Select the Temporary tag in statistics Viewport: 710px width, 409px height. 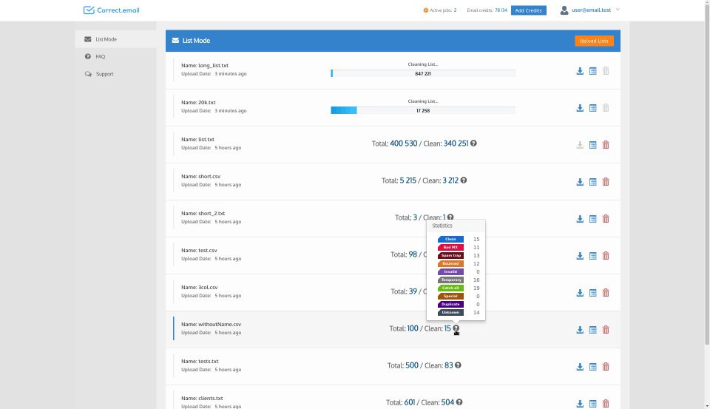[450, 280]
